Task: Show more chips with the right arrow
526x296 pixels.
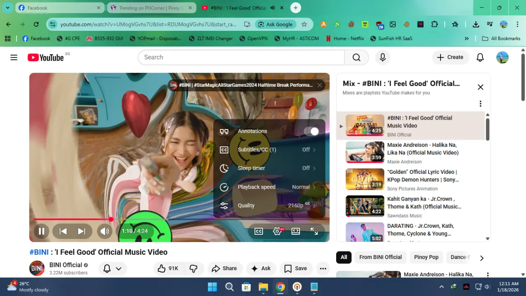Action: [x=482, y=258]
